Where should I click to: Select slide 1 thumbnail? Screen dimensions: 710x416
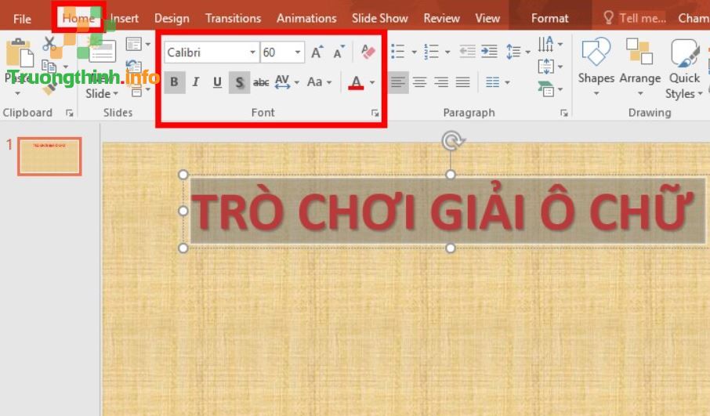click(50, 156)
